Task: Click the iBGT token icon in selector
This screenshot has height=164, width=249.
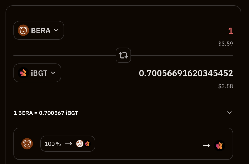Action: coord(23,73)
